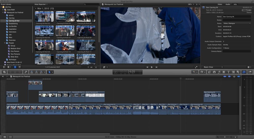Image resolution: width=254 pixels, height=139 pixels.
Task: Open the Basic View dropdown
Action: 213,67
